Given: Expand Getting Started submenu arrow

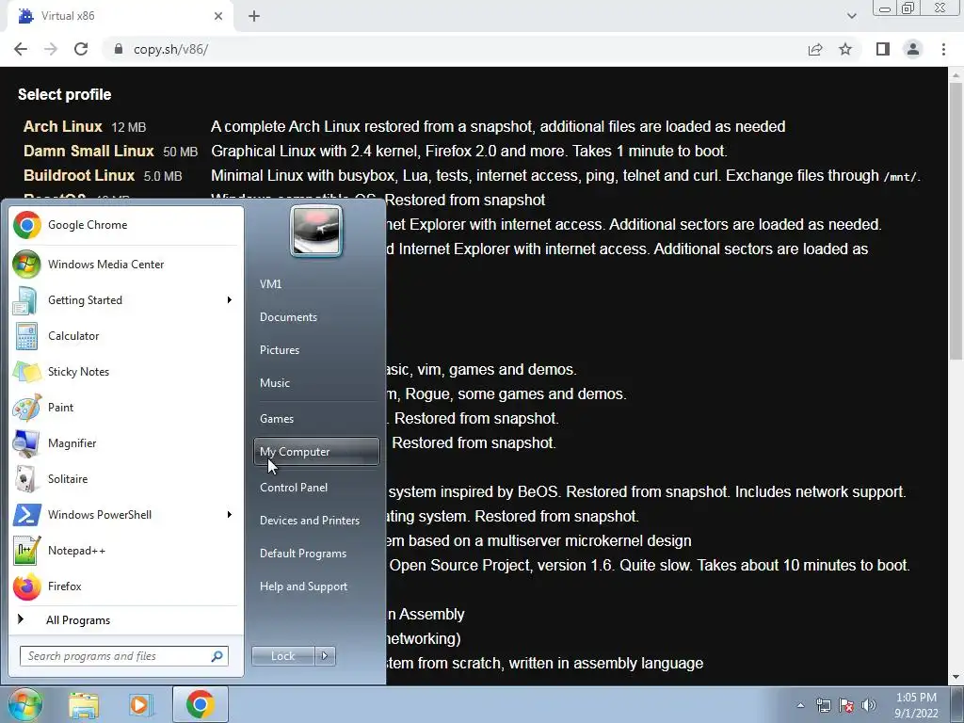Looking at the screenshot, I should (230, 300).
